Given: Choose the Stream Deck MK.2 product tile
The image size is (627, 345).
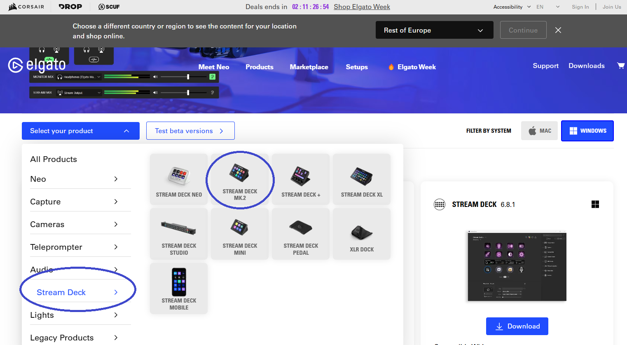Looking at the screenshot, I should (240, 179).
